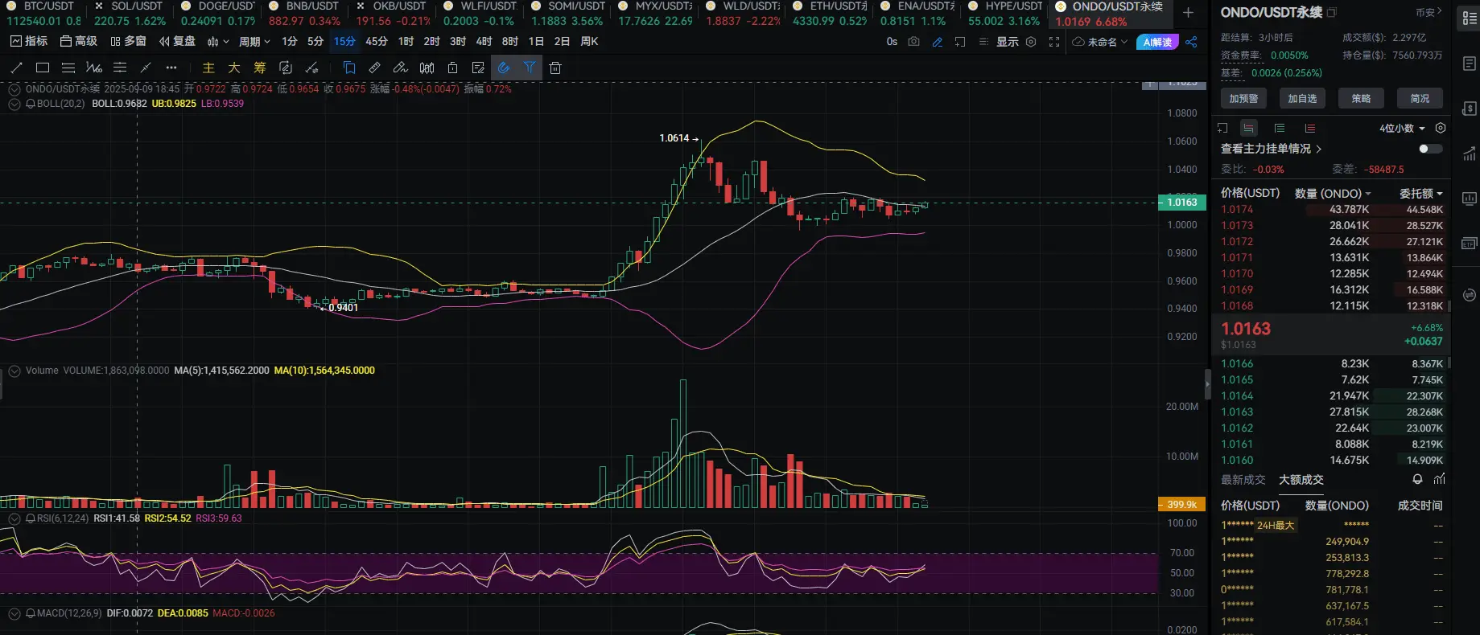Screen dimensions: 1480x635
Task: Collapse the Volume indicator row
Action: pos(14,371)
